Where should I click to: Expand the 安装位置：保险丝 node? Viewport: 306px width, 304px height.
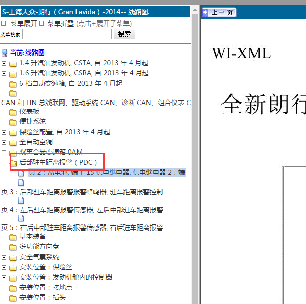pyautogui.click(x=4, y=267)
